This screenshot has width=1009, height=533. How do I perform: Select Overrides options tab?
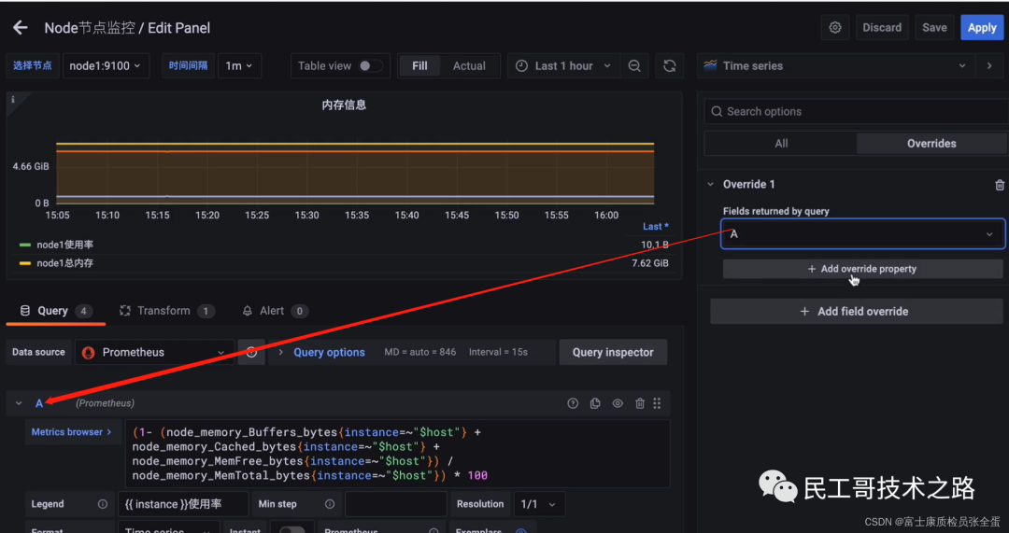[931, 144]
